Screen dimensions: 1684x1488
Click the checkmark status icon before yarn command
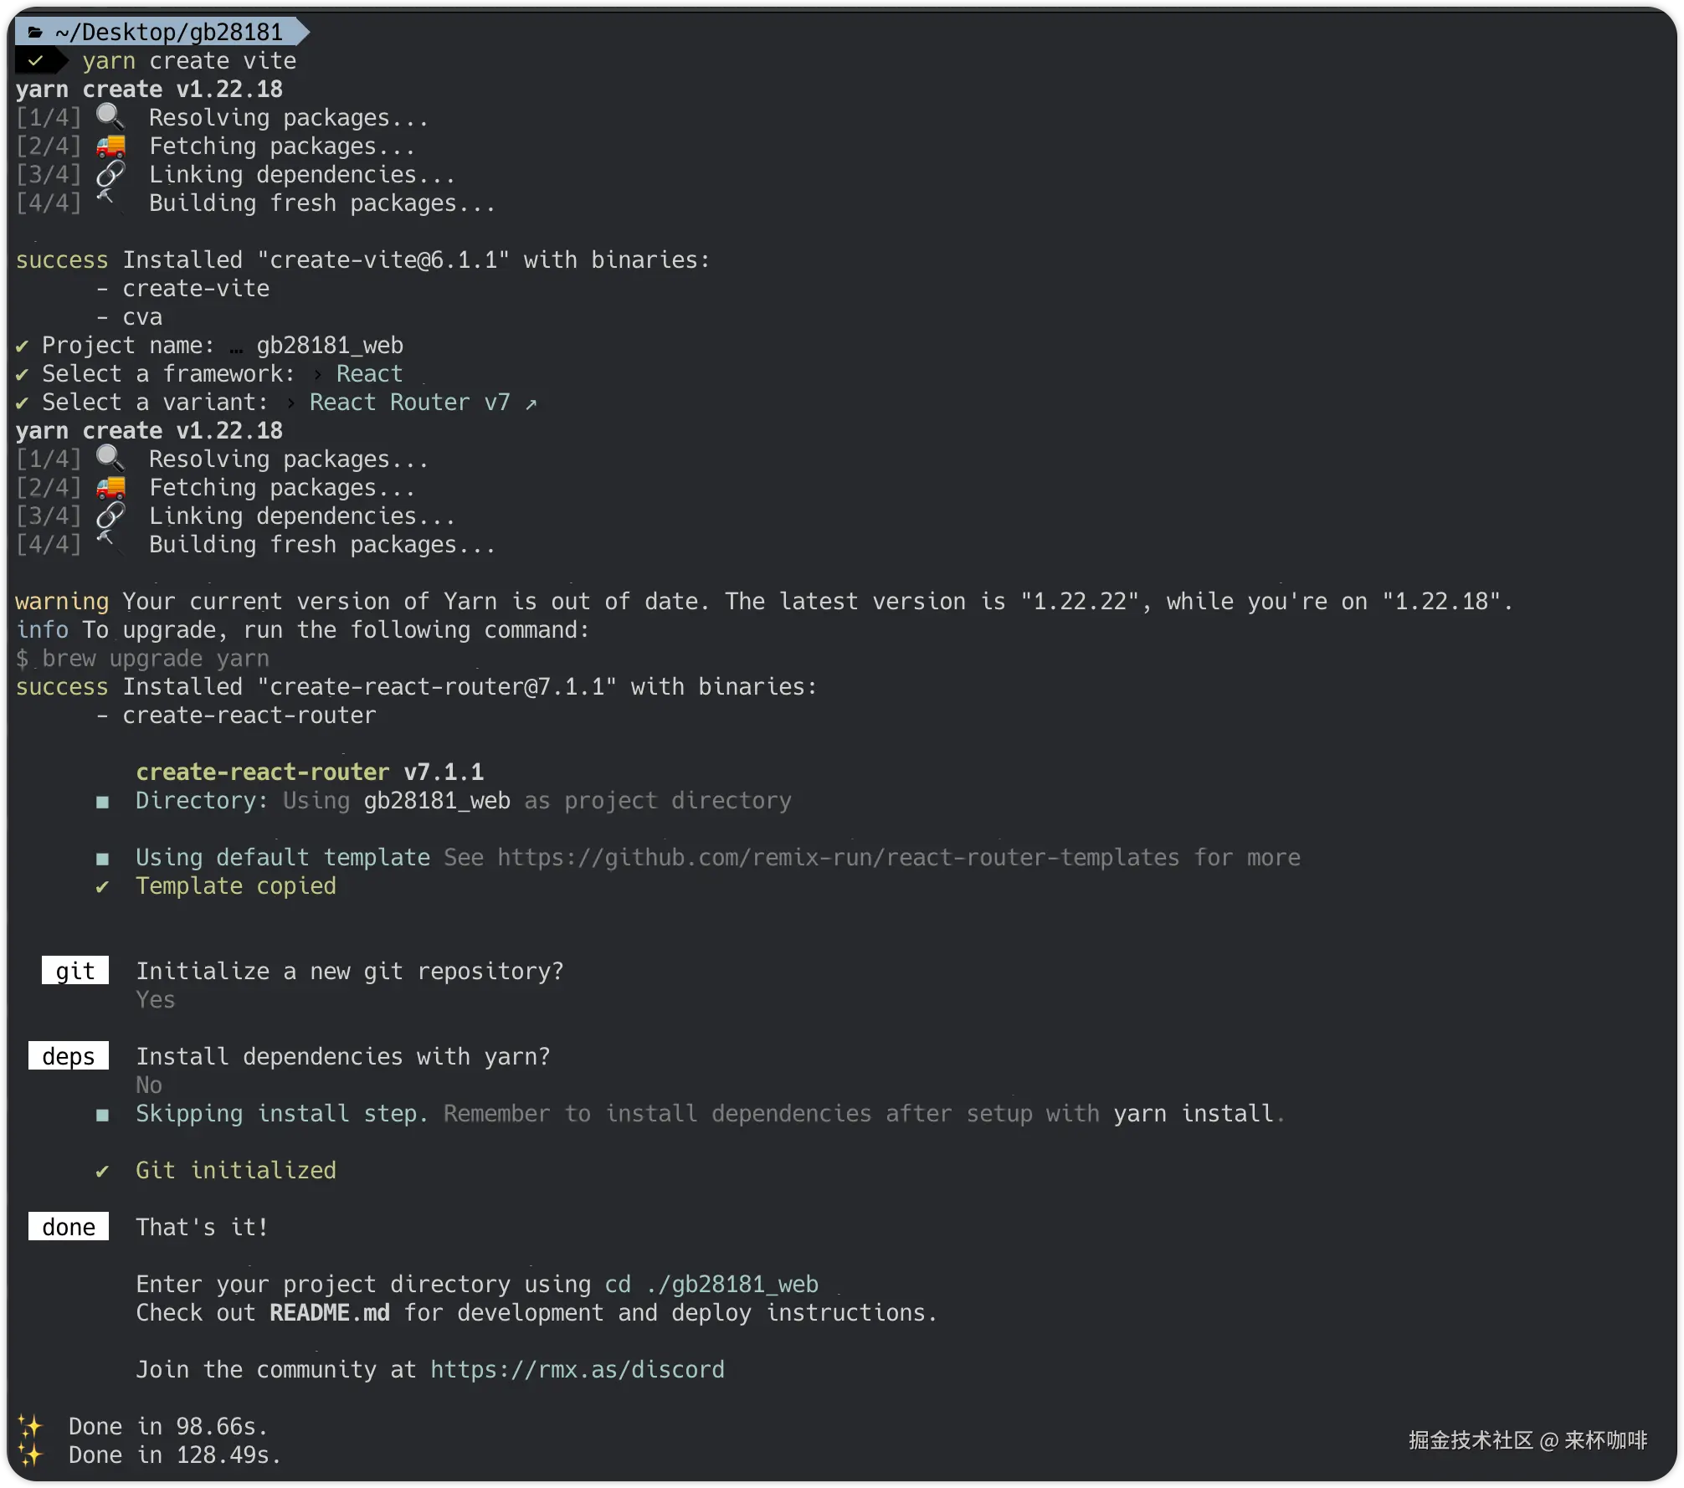pyautogui.click(x=36, y=61)
